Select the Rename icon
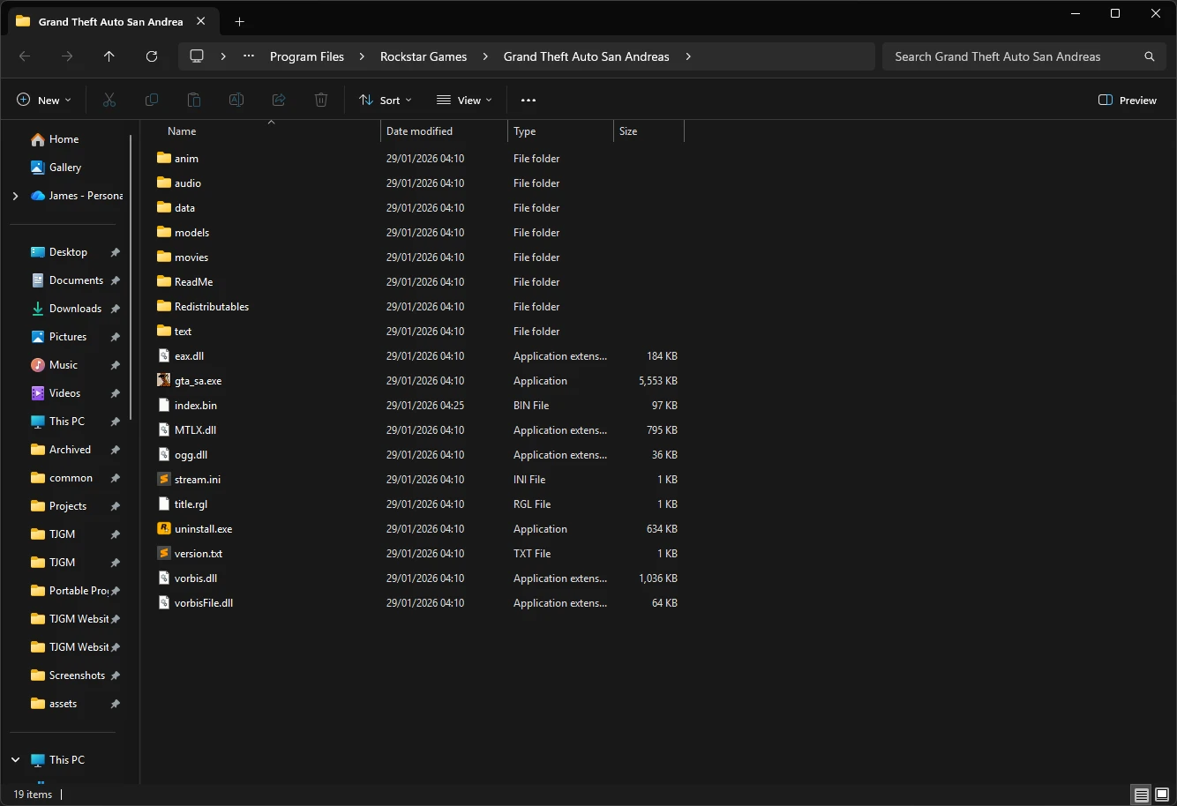The image size is (1177, 806). point(236,100)
